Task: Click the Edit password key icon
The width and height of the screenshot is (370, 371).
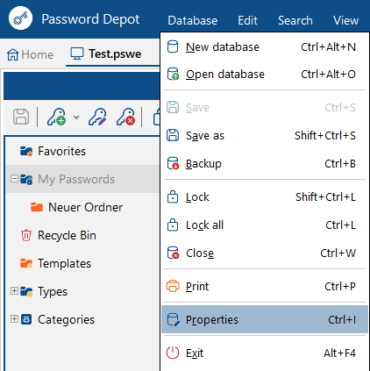Action: tap(97, 117)
